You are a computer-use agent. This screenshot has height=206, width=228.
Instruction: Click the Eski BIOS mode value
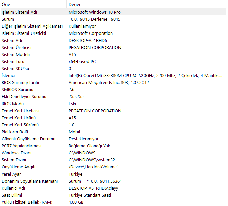(x=72, y=104)
